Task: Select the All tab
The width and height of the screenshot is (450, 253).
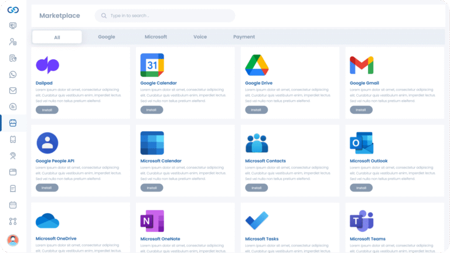Action: [57, 37]
